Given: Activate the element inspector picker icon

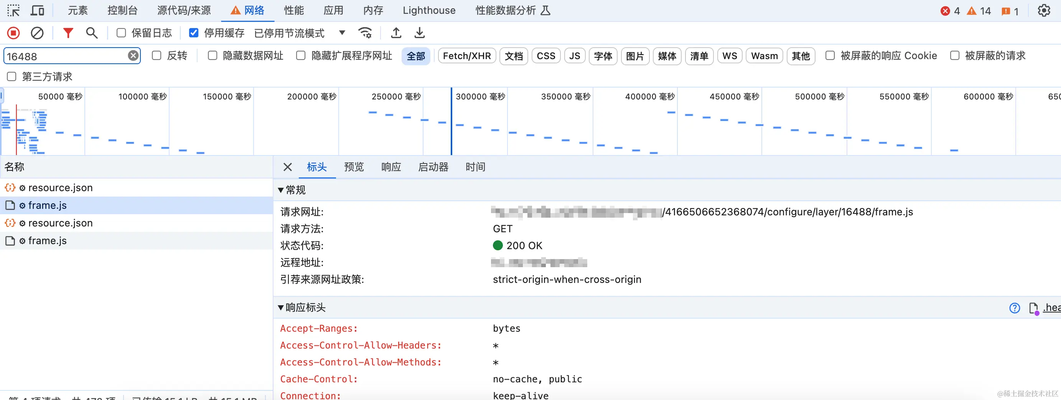Looking at the screenshot, I should pyautogui.click(x=13, y=11).
